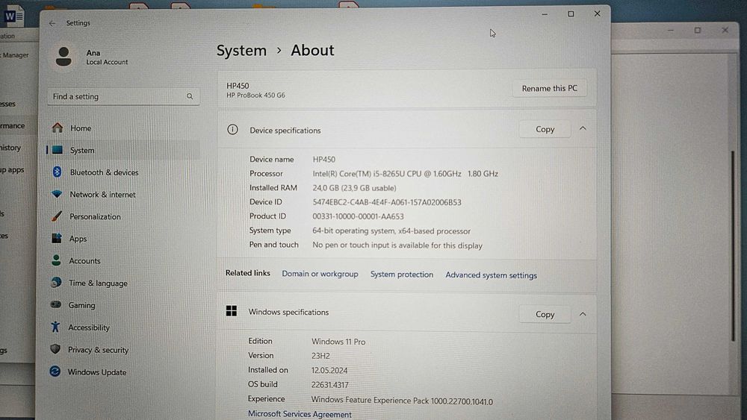
Task: Open Accounts label in sidebar
Action: pyautogui.click(x=84, y=260)
